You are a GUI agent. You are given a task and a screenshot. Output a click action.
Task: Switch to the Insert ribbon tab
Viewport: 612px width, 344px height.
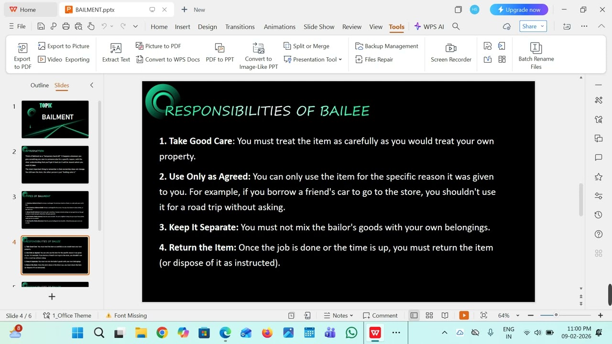point(183,27)
